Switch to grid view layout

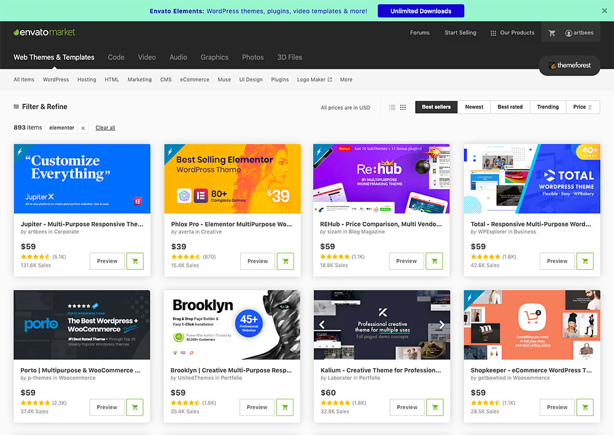point(403,107)
